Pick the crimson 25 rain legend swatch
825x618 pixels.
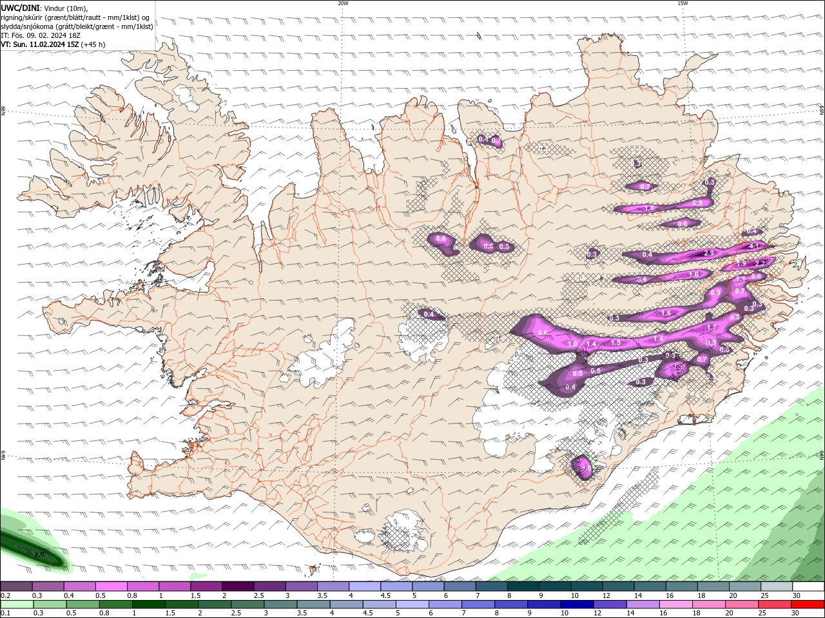[x=773, y=604]
